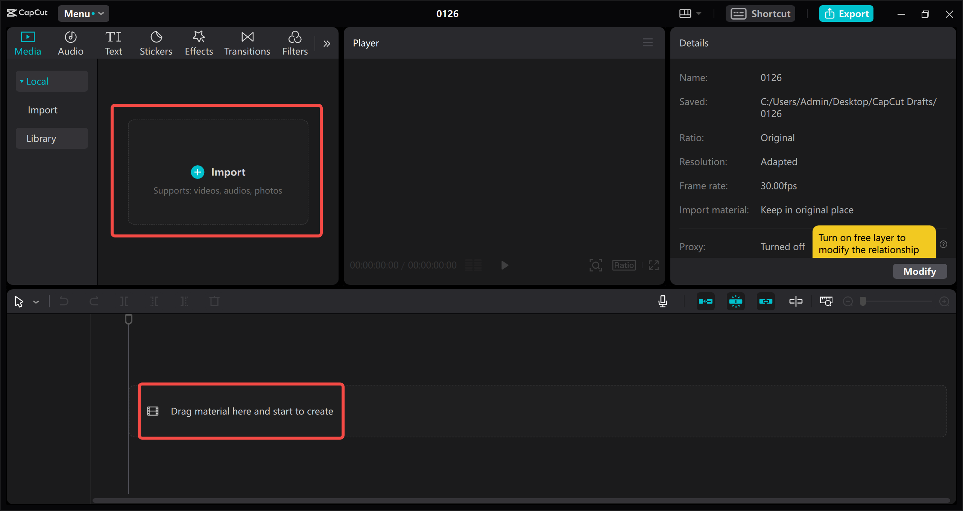Open the Stickers panel
The height and width of the screenshot is (511, 963).
pos(156,43)
